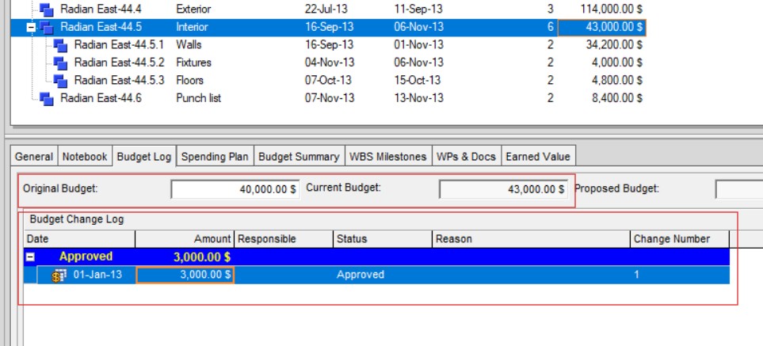Click the Original Budget field

point(235,190)
